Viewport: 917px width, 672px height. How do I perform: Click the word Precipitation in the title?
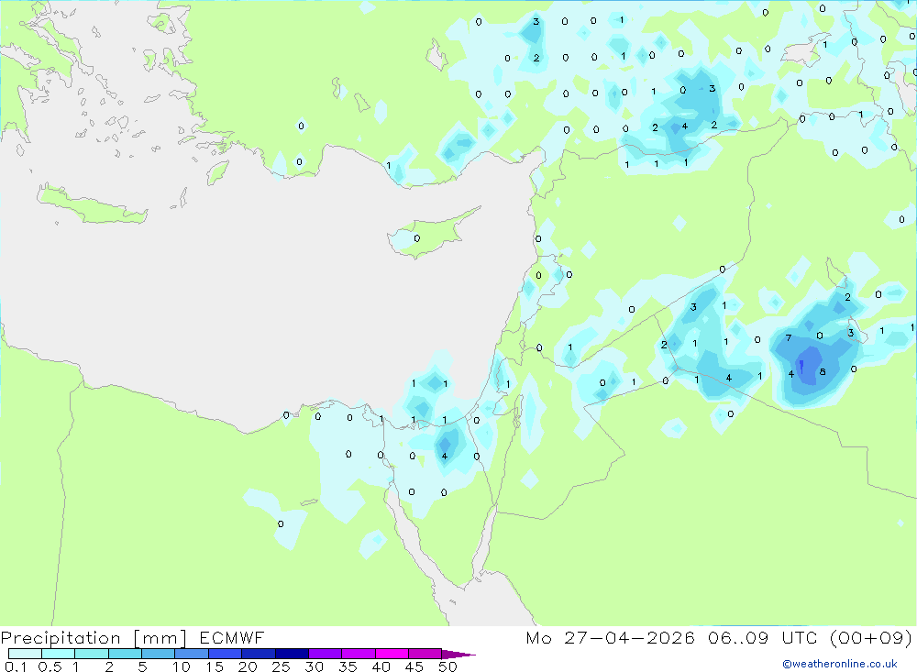[x=61, y=638]
